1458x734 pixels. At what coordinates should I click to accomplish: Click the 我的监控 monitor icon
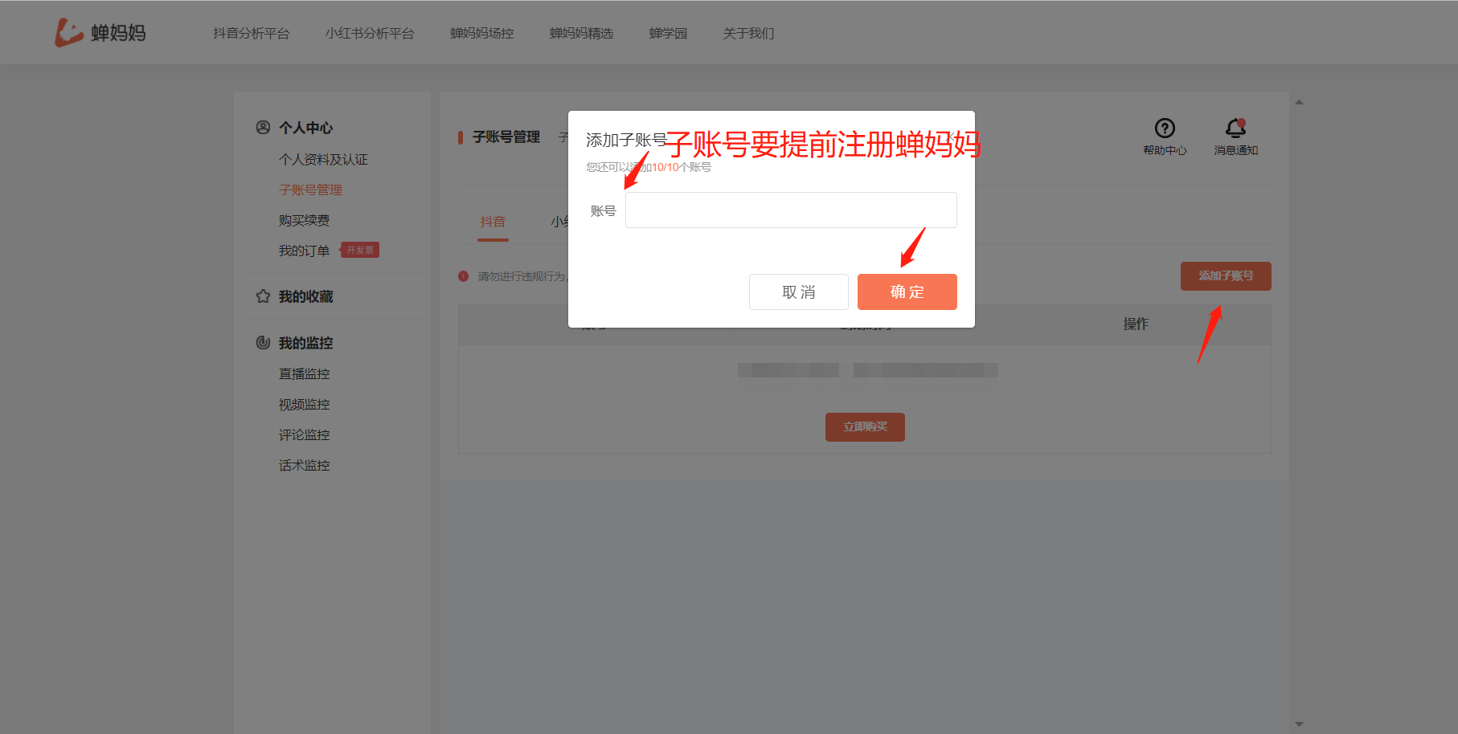(263, 342)
